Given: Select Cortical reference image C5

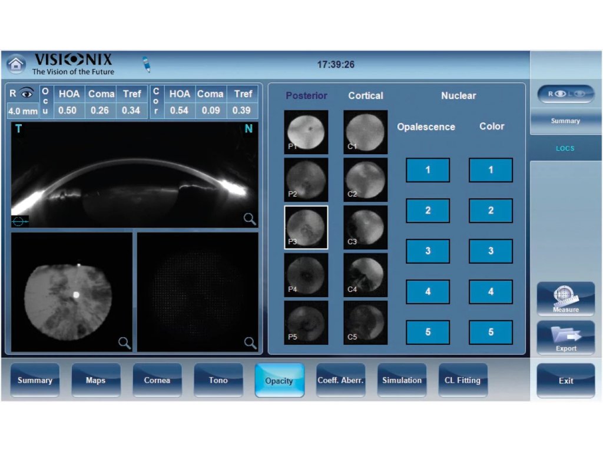Looking at the screenshot, I should pyautogui.click(x=365, y=323).
